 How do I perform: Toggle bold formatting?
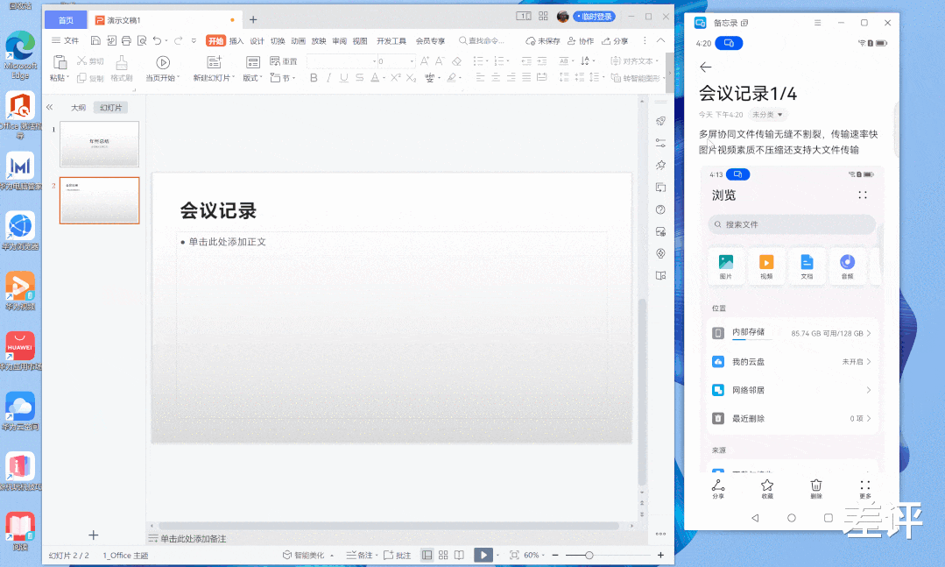pos(314,77)
